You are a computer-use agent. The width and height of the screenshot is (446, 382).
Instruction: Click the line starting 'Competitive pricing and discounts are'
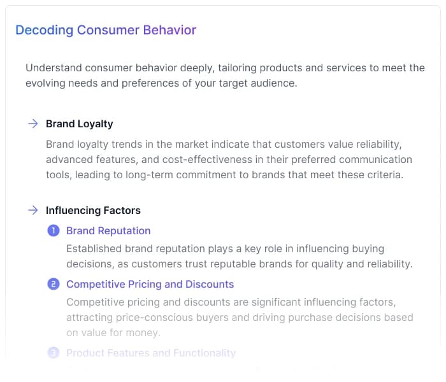tap(231, 302)
